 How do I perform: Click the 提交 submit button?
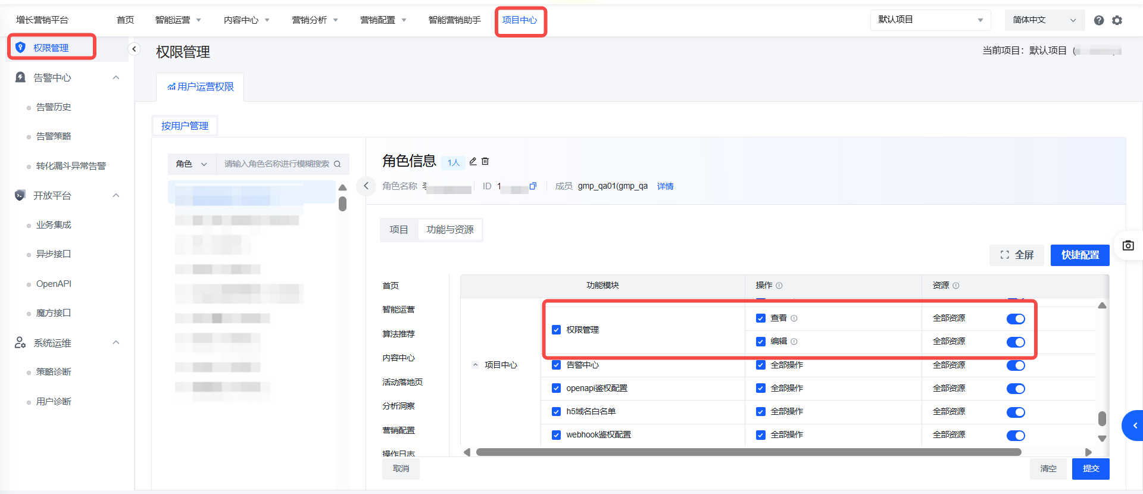[x=1091, y=468]
